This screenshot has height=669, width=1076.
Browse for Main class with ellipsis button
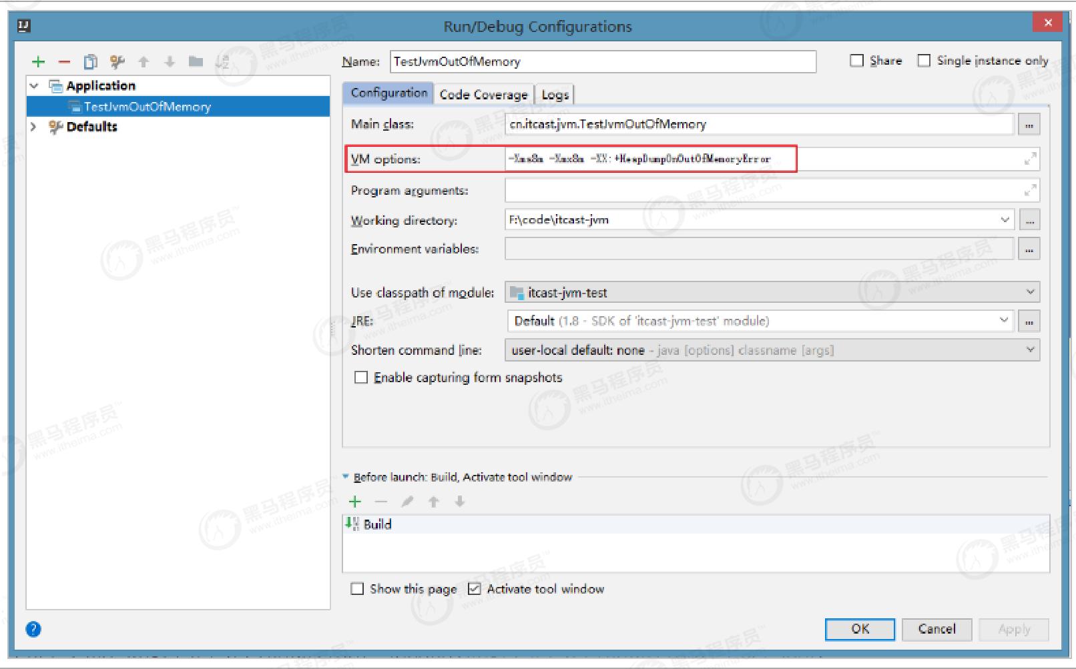point(1029,125)
